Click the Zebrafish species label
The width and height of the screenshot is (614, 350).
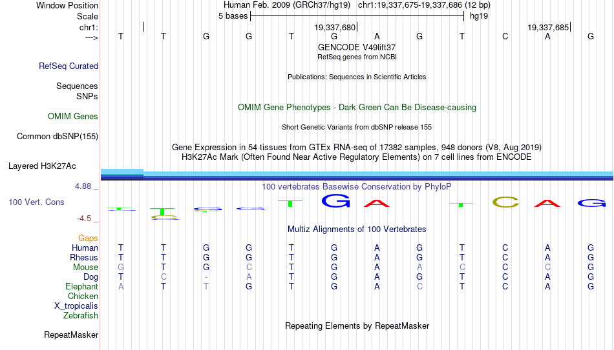pyautogui.click(x=81, y=315)
